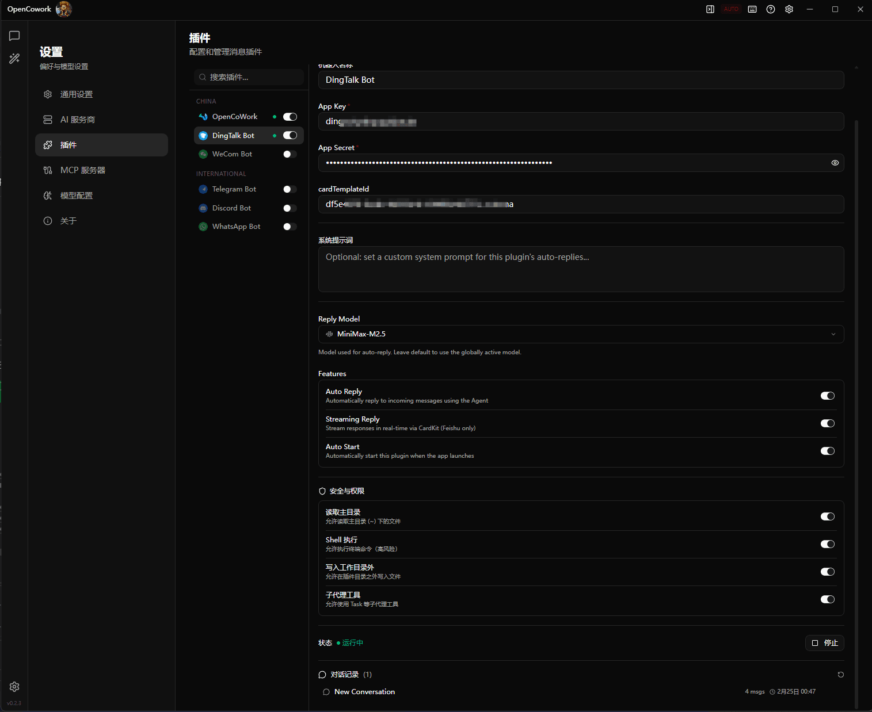The image size is (872, 712).
Task: Go to the MCP 服务器 settings section
Action: pos(83,170)
